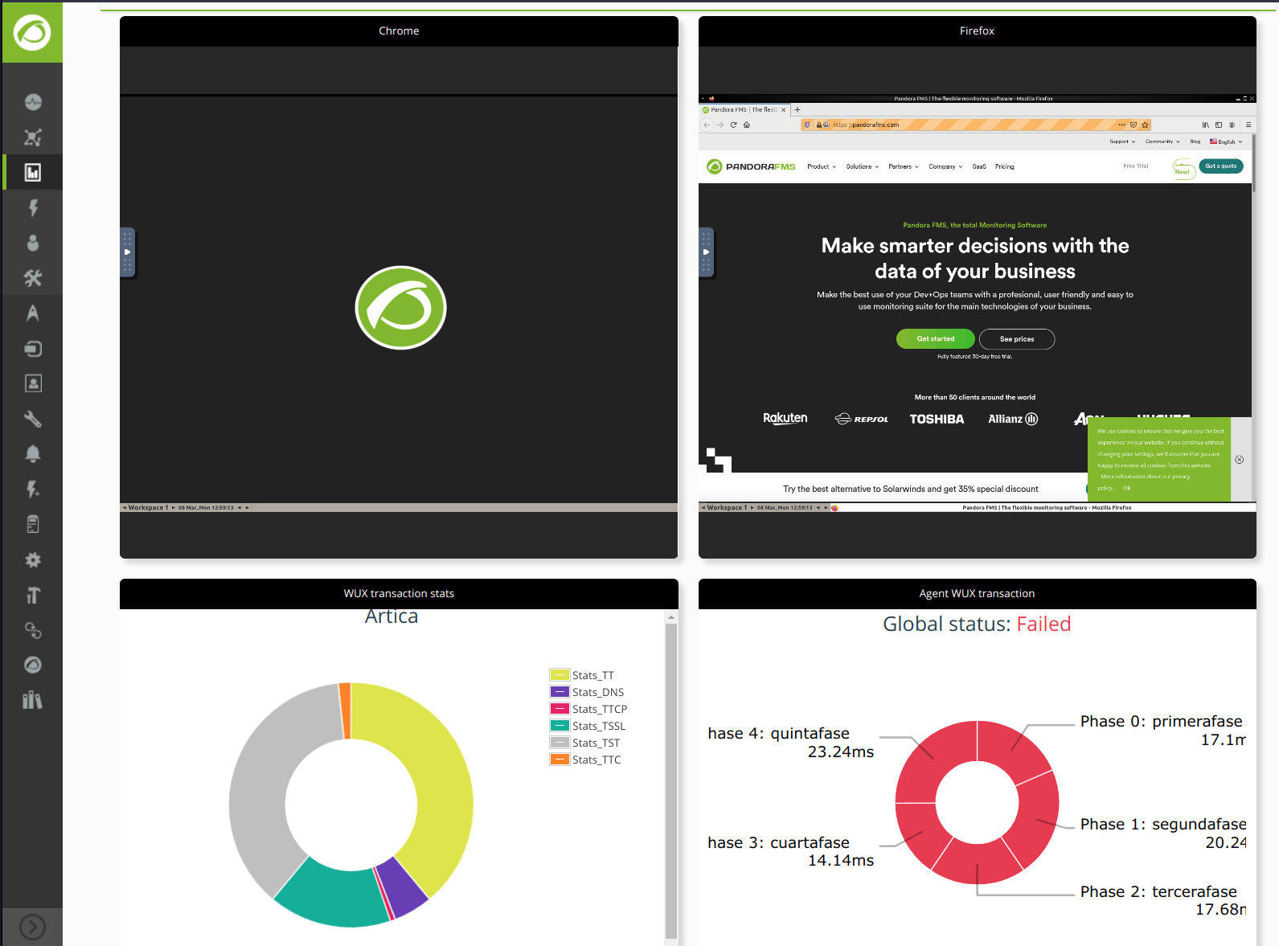Toggle Stats_DNS legend entry
1279x946 pixels.
tap(587, 692)
